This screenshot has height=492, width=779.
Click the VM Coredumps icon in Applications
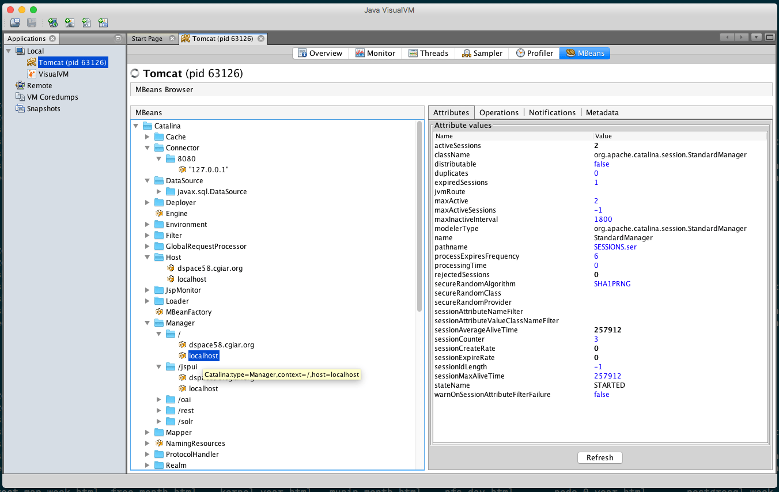click(20, 97)
